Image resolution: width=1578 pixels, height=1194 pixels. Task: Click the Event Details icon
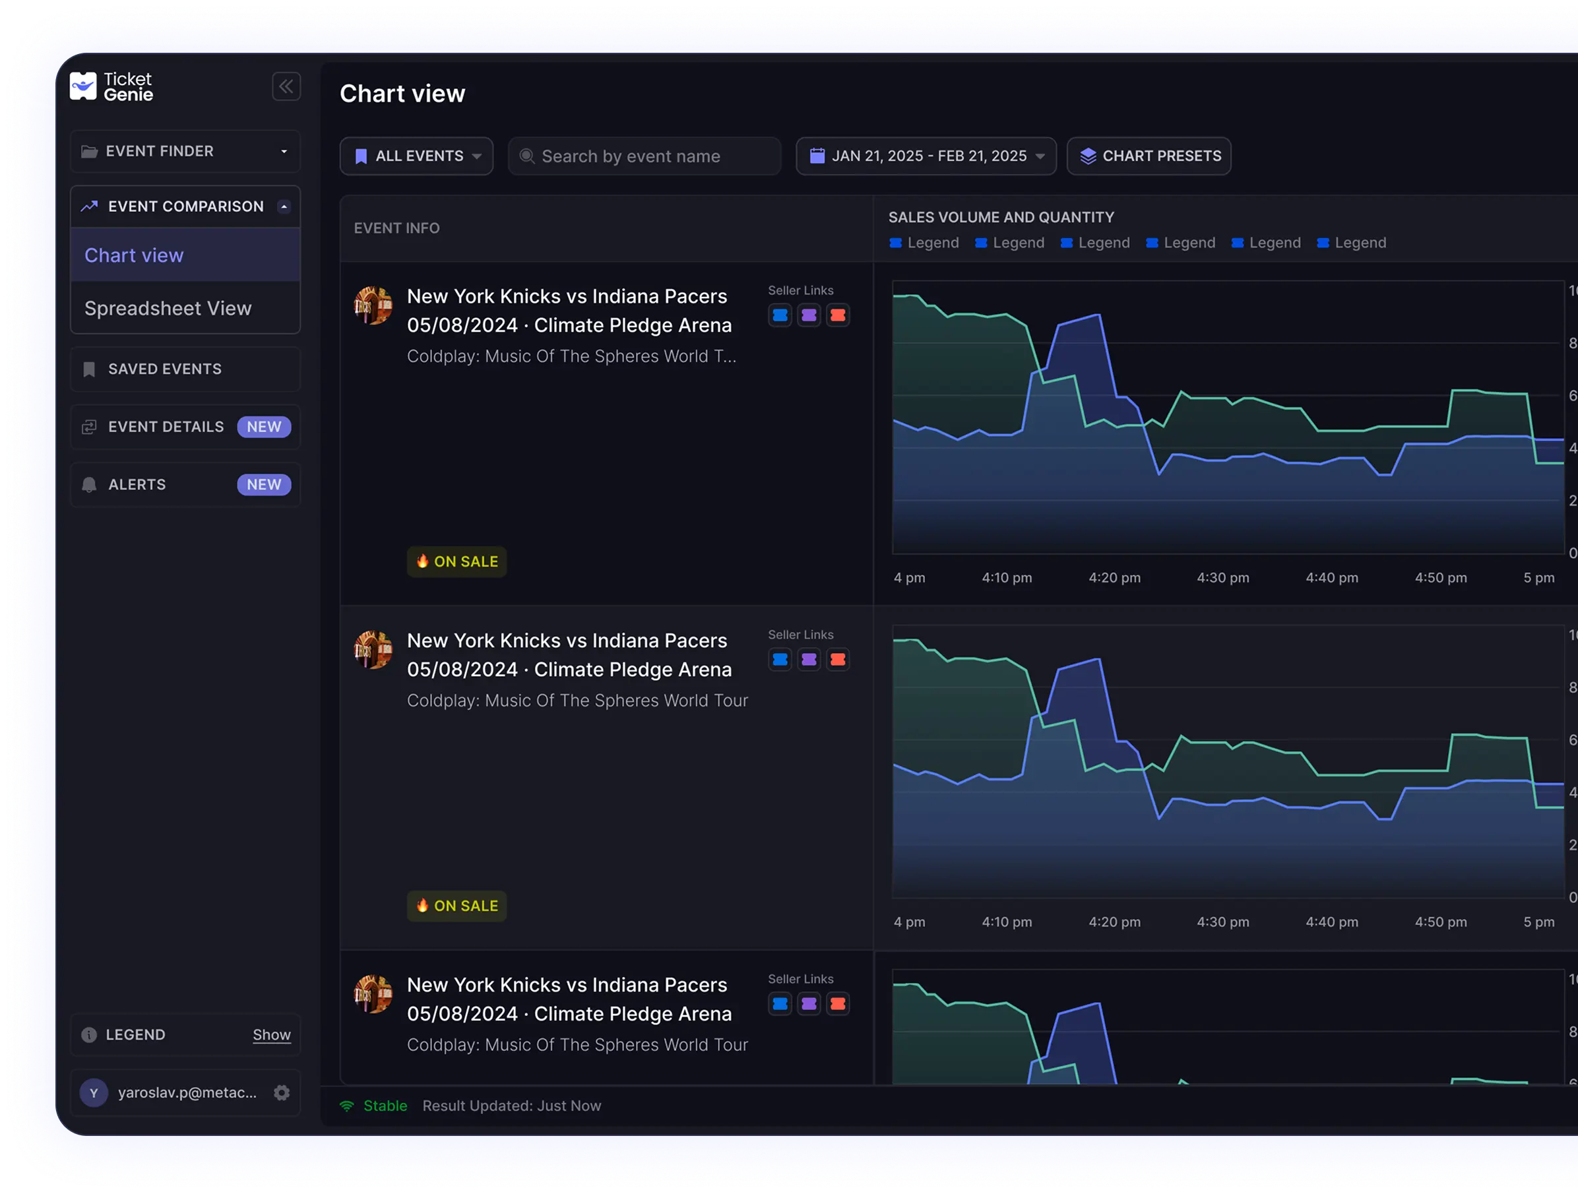pos(89,427)
